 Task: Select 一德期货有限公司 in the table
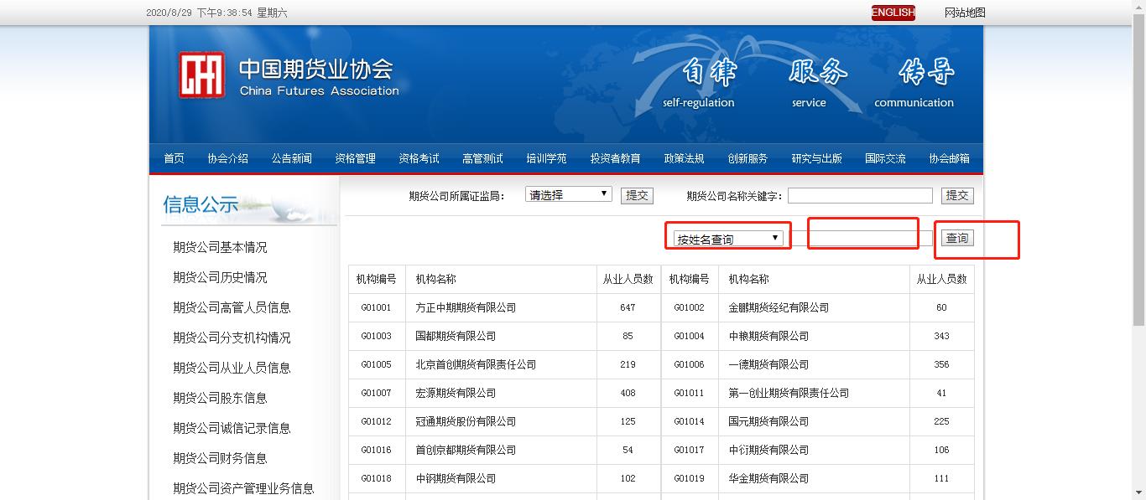tap(768, 364)
